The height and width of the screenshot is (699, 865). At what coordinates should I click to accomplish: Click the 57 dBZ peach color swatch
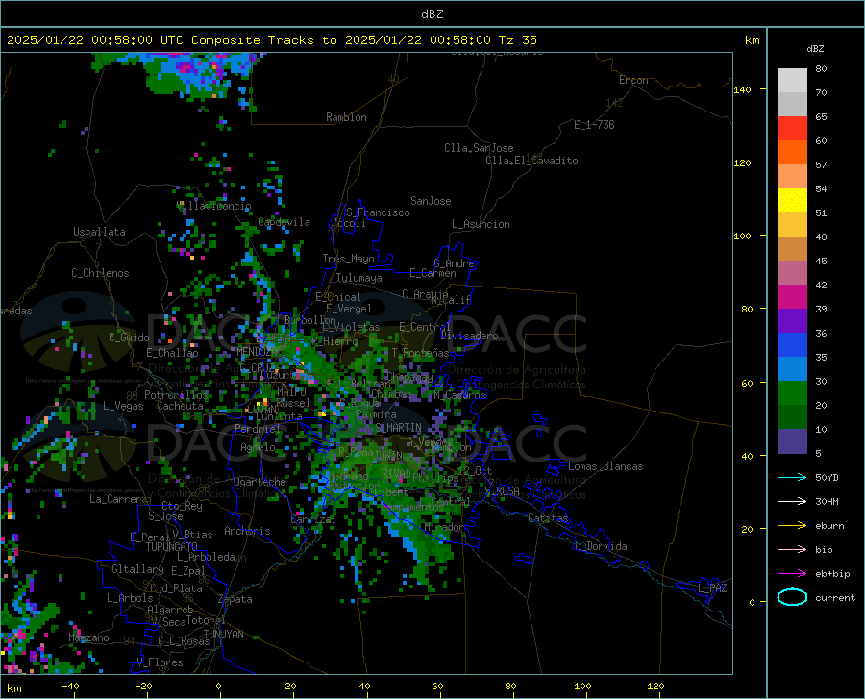[x=792, y=177]
